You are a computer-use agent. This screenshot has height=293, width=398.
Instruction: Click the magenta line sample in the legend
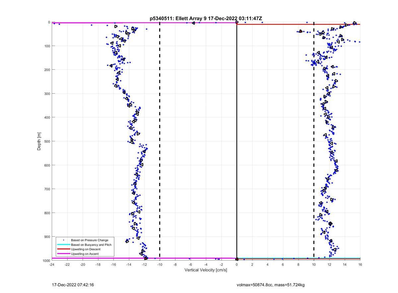click(x=63, y=254)
